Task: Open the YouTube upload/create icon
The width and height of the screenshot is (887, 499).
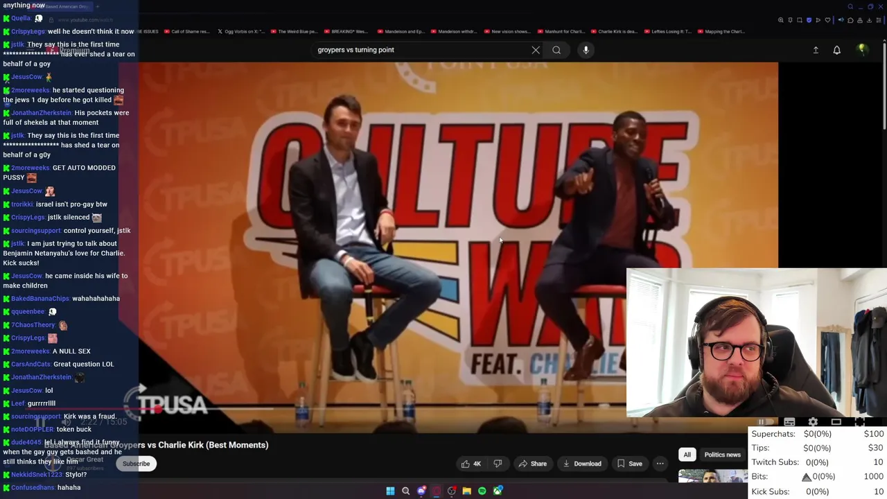Action: [x=816, y=50]
